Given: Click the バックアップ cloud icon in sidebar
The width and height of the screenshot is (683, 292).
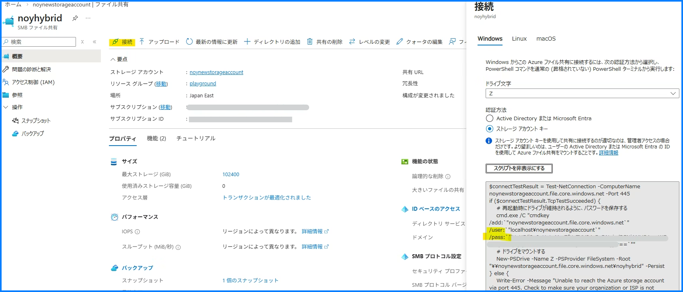Looking at the screenshot, I should (x=15, y=134).
